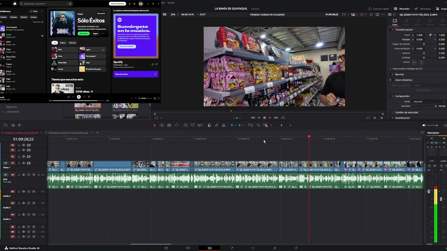Click the flip vertical Invertir icon

tap(421, 62)
